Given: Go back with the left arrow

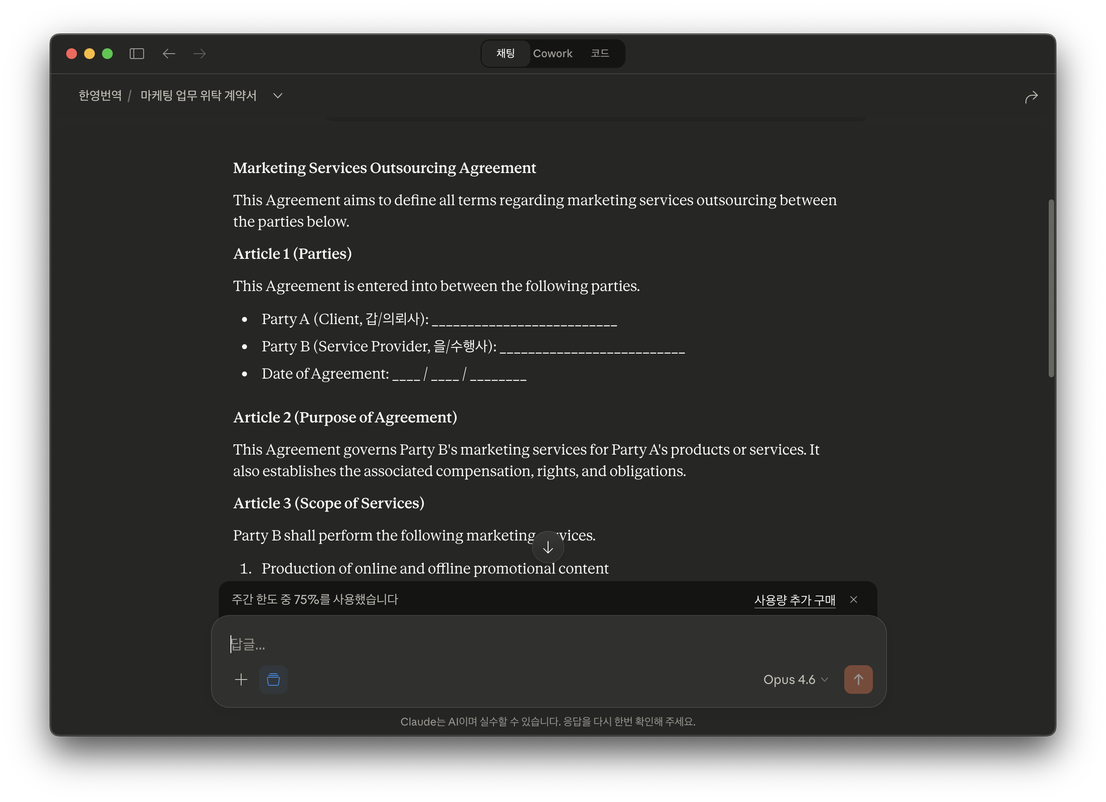Looking at the screenshot, I should click(169, 54).
